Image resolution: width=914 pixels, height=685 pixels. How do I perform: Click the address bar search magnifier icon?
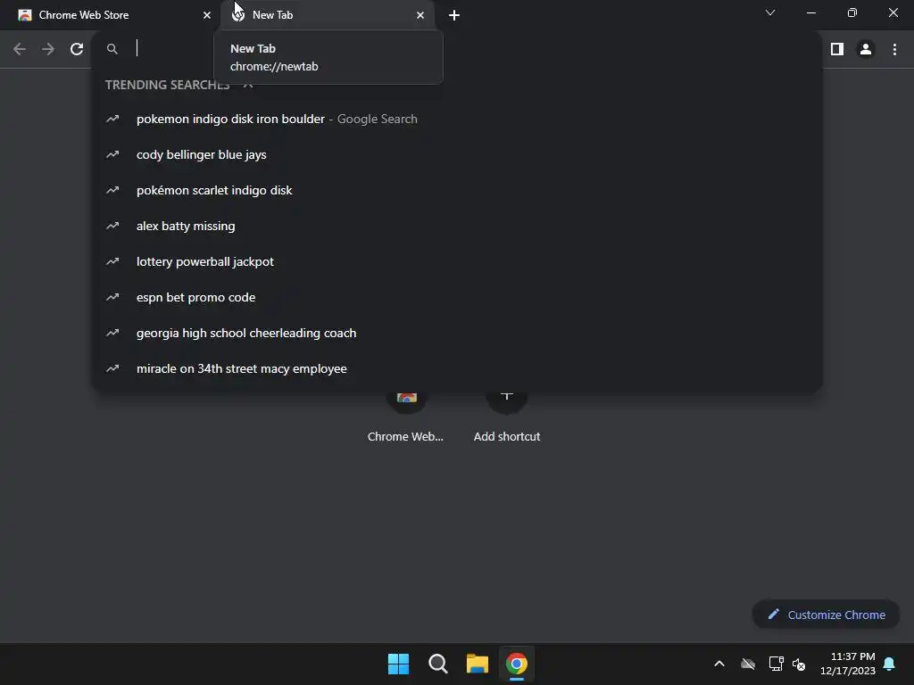112,49
